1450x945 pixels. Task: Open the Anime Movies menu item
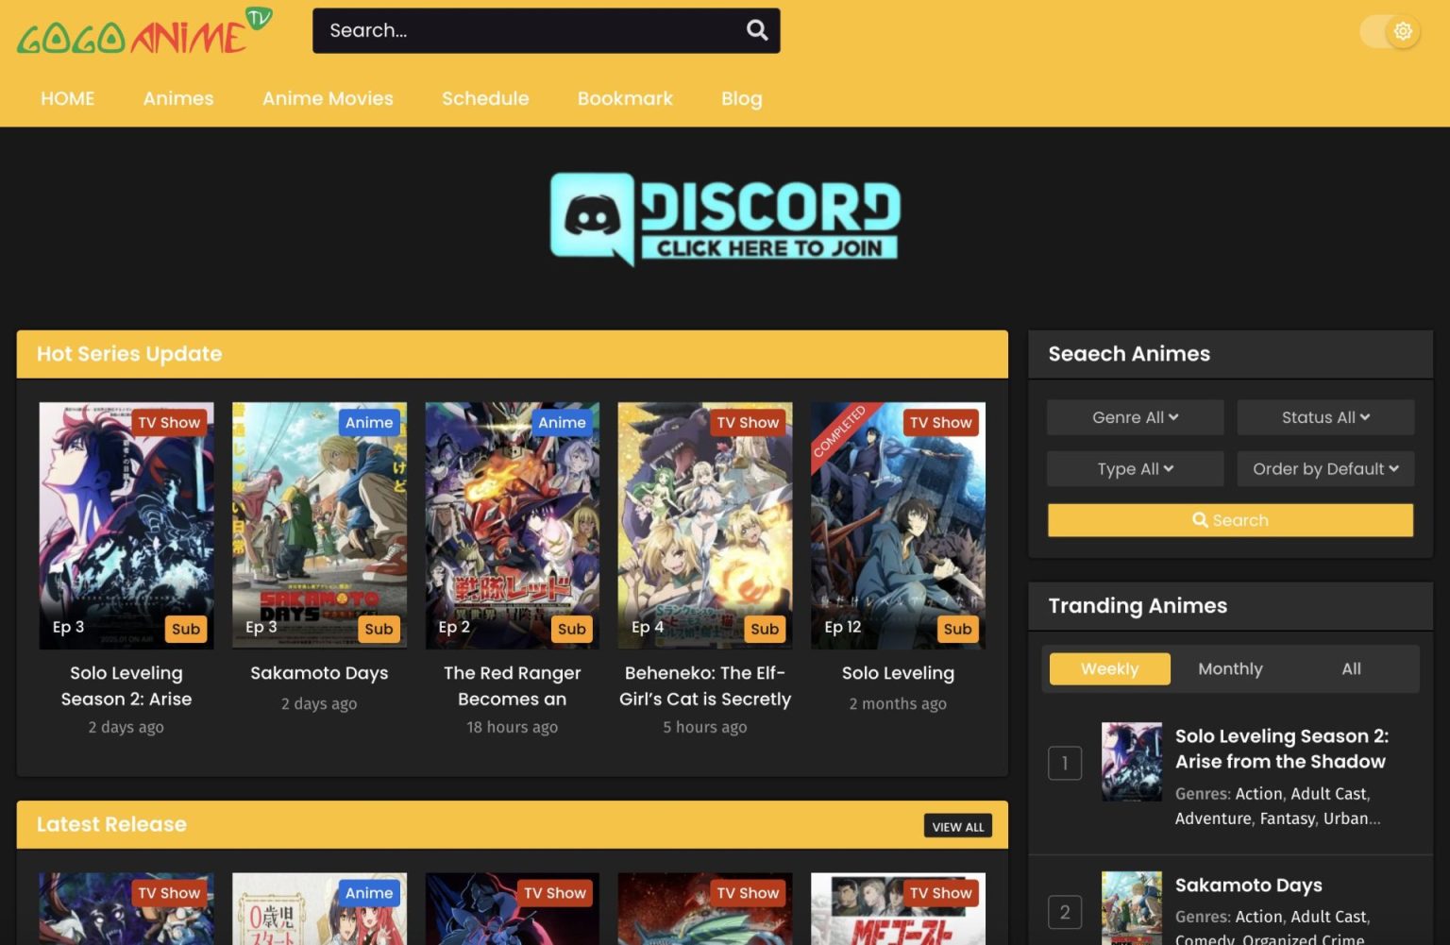point(328,98)
